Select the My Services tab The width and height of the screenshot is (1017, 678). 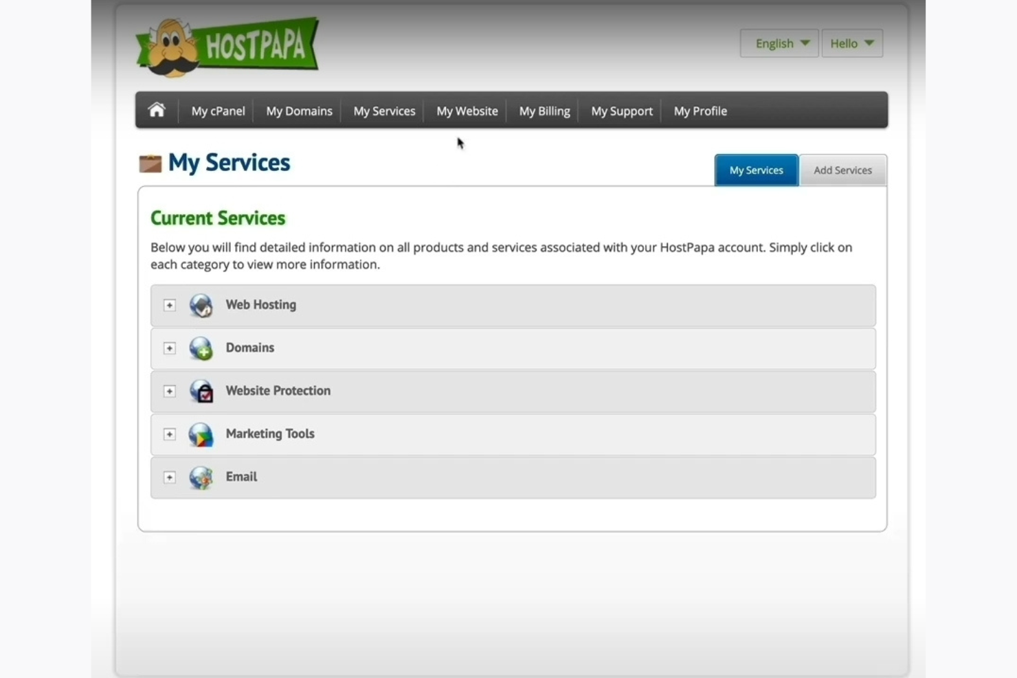[x=756, y=170]
